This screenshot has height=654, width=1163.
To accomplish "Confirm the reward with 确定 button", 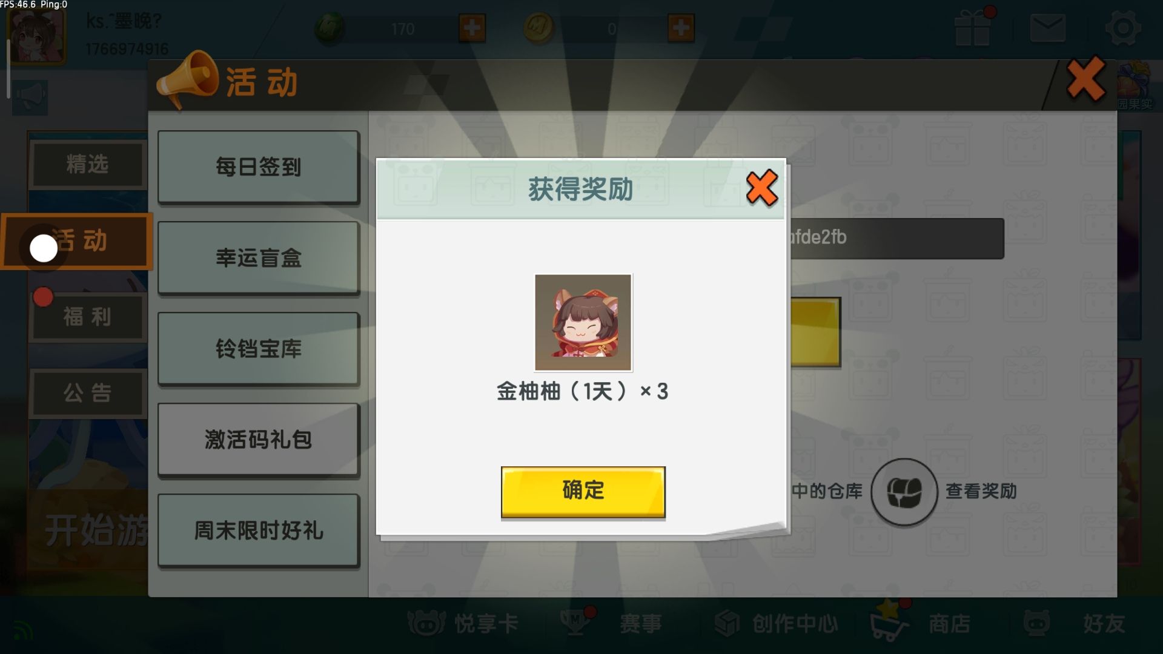I will point(583,491).
